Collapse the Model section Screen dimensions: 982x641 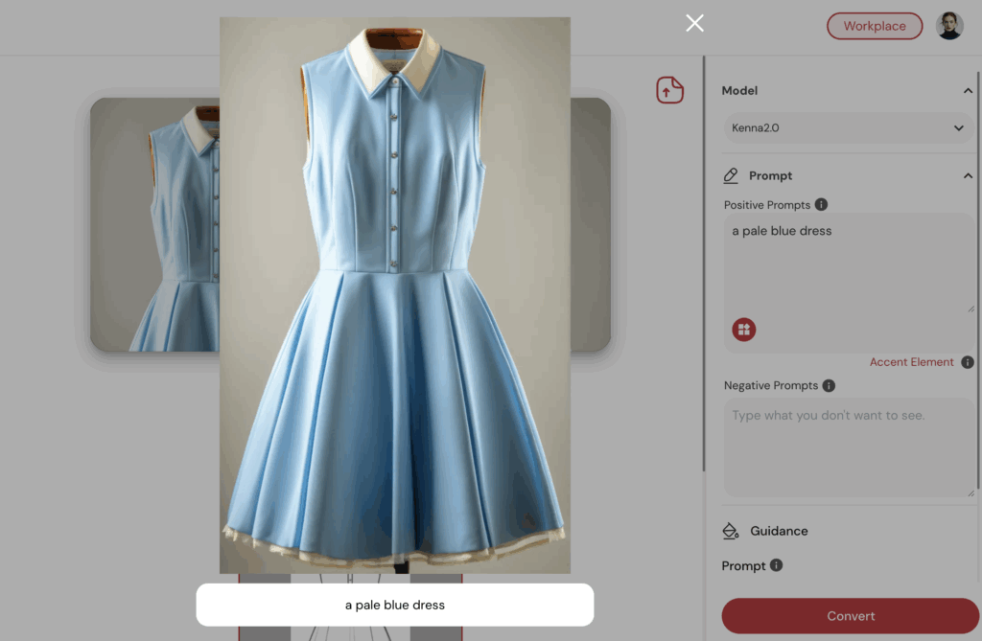tap(968, 91)
